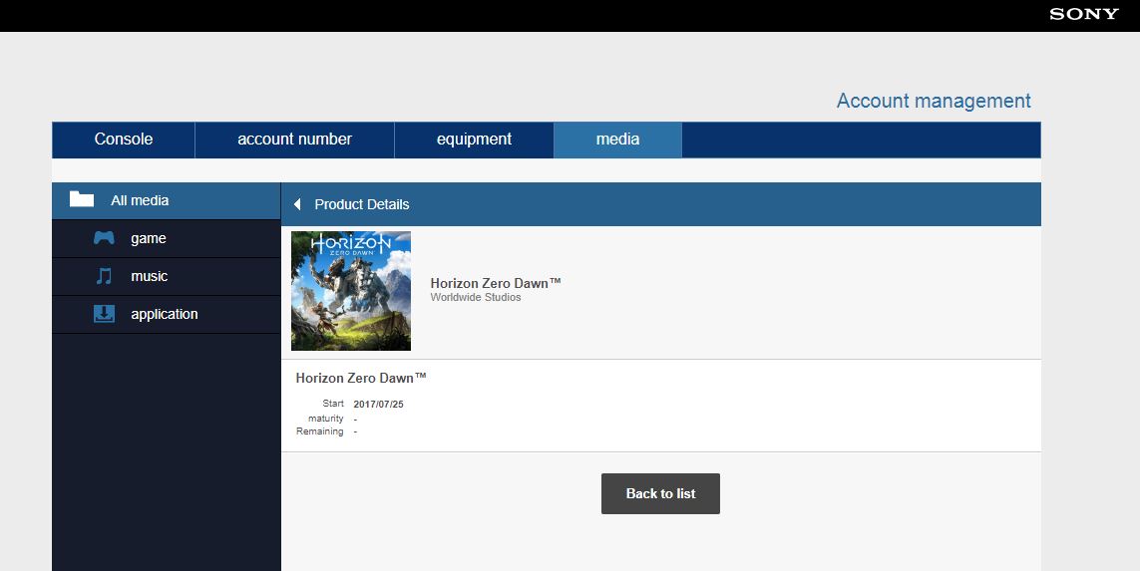Choose the game category label
This screenshot has width=1140, height=571.
pyautogui.click(x=149, y=238)
